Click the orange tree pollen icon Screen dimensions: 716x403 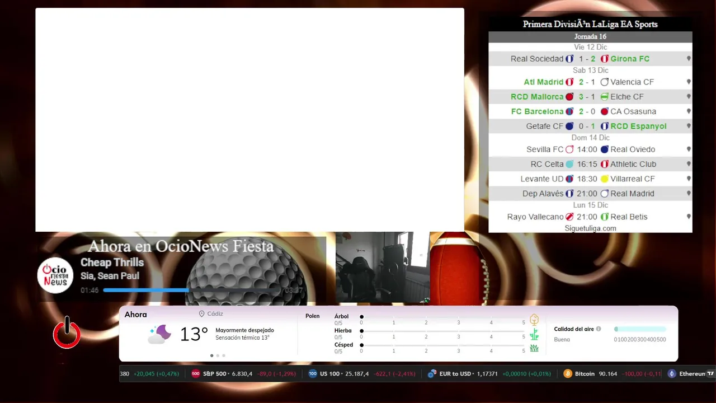click(534, 320)
